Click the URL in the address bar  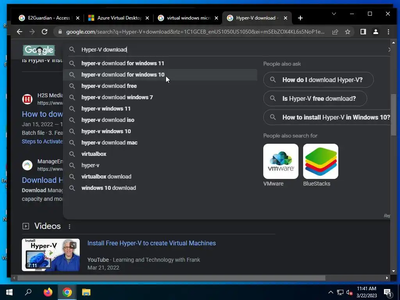tap(195, 32)
